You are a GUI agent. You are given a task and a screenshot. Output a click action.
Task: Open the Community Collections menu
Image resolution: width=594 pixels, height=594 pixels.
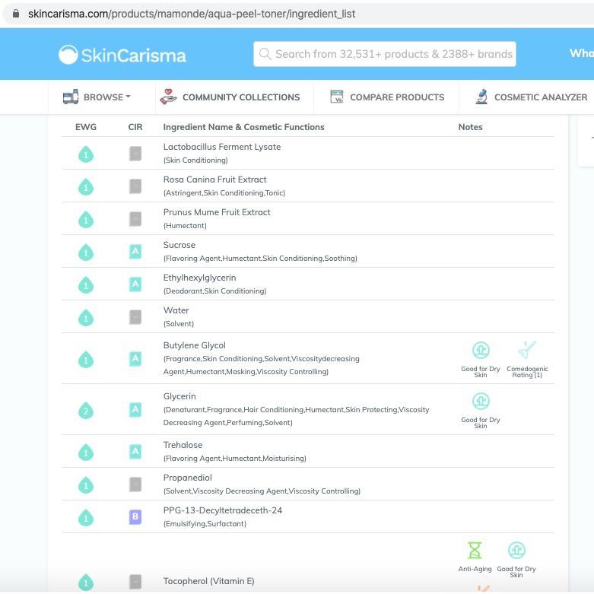[x=230, y=97]
